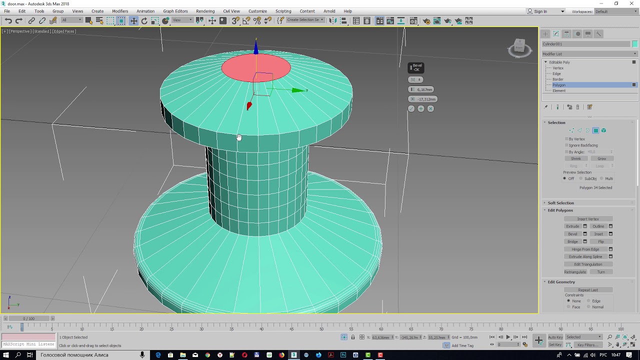Switch to Element selection cube icon

coord(603,130)
